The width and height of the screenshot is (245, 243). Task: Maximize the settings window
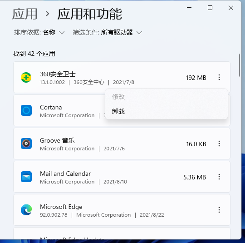210,8
